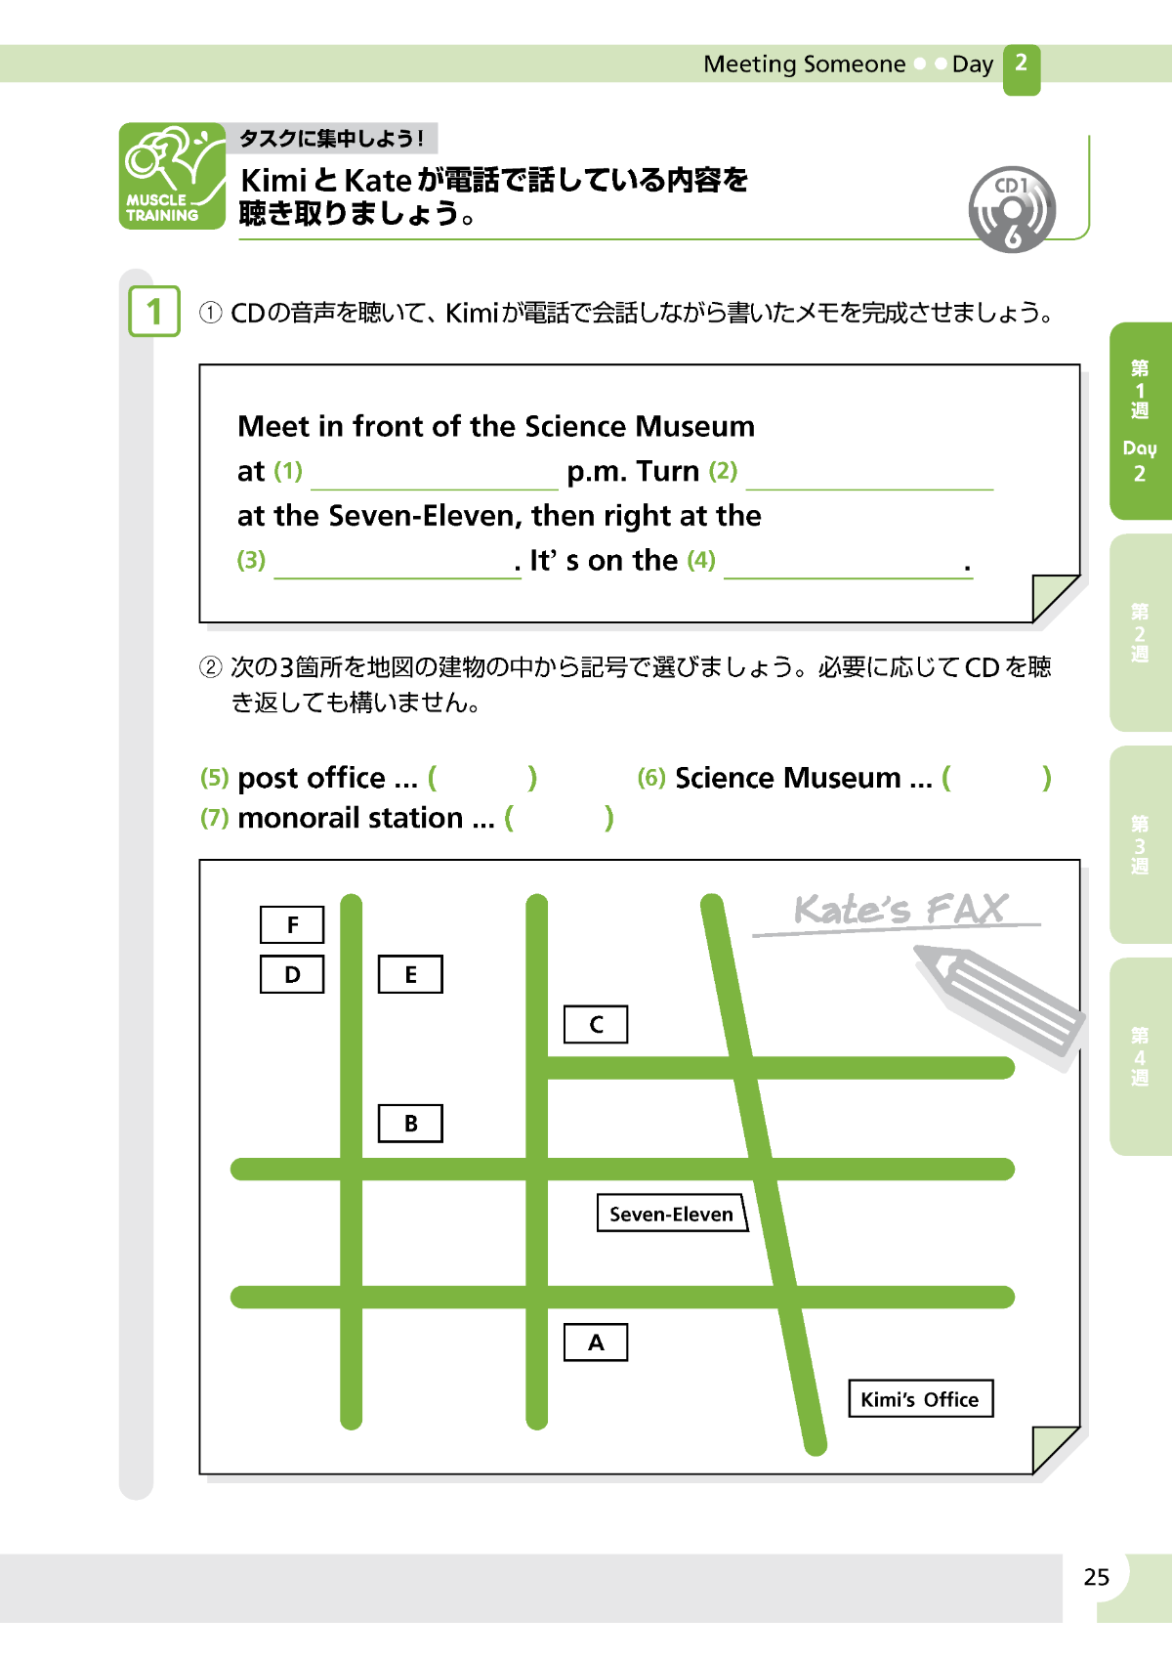Viewport: 1172px width, 1663px height.
Task: Select building D on the map
Action: click(292, 974)
